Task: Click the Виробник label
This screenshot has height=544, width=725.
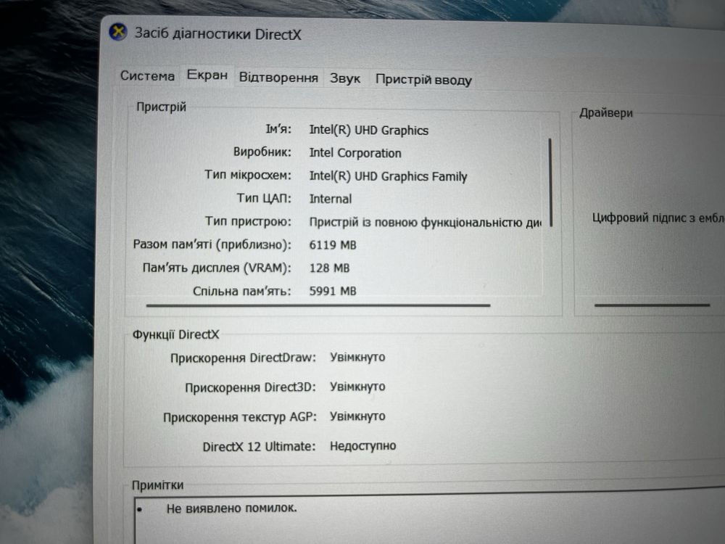Action: pyautogui.click(x=262, y=152)
